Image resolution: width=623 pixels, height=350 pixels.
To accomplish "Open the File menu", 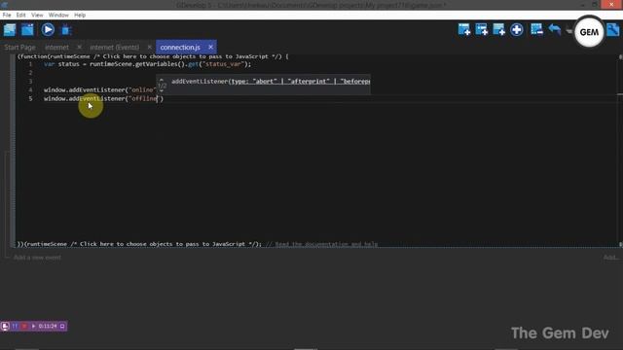I will [7, 16].
